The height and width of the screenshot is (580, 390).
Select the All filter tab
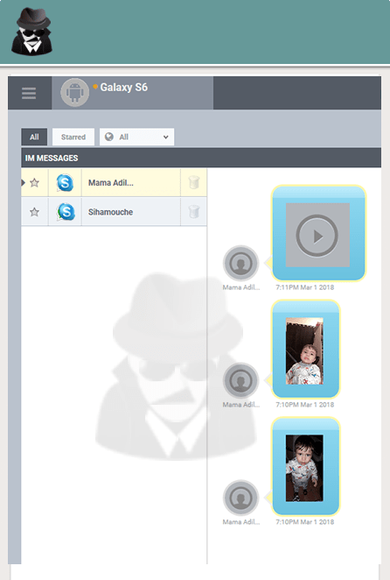[x=34, y=137]
